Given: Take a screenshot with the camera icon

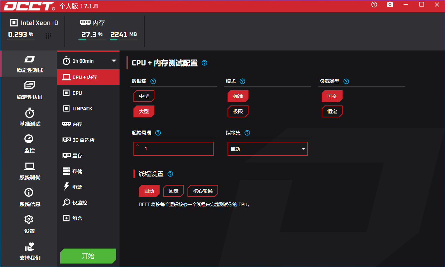Looking at the screenshot, I should 390,5.
